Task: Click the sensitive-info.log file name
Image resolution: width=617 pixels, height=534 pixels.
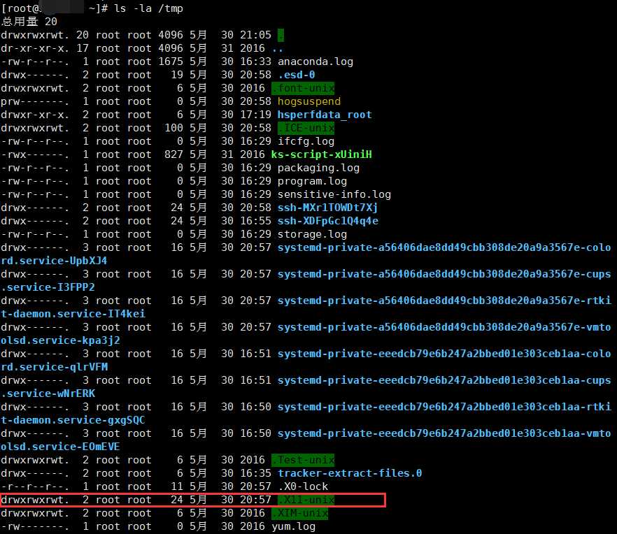Action: (334, 194)
